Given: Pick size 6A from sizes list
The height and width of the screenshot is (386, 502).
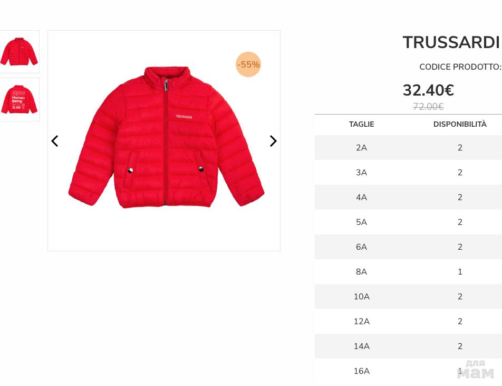Looking at the screenshot, I should tap(361, 247).
